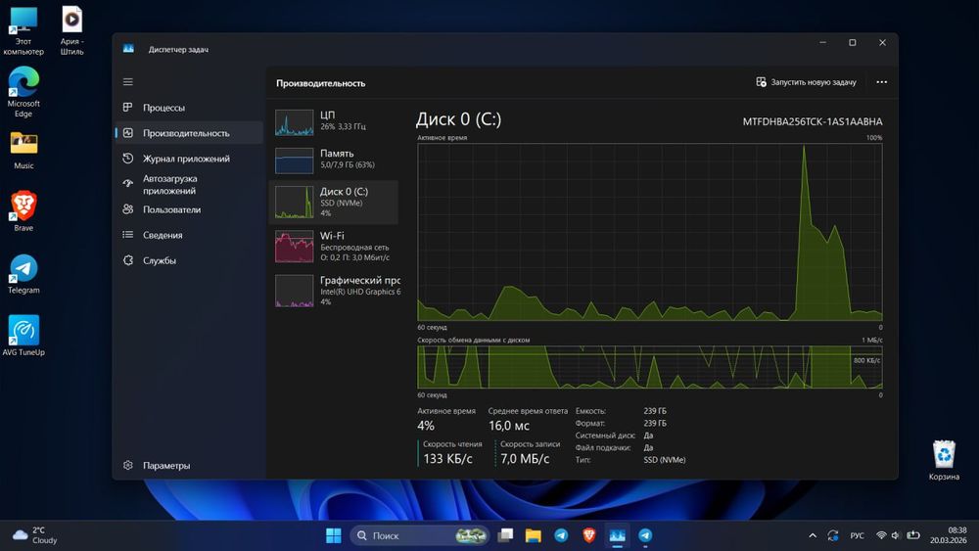979x551 pixels.
Task: Click the Поиск taskbar search box
Action: [x=418, y=535]
